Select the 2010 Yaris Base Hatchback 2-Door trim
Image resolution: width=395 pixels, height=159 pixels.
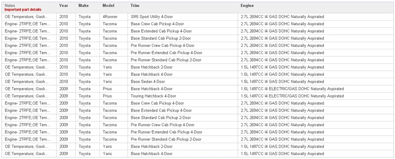coord(152,67)
